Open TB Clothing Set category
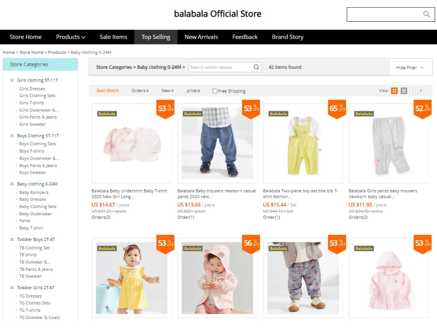This screenshot has width=437, height=328. coord(34,248)
